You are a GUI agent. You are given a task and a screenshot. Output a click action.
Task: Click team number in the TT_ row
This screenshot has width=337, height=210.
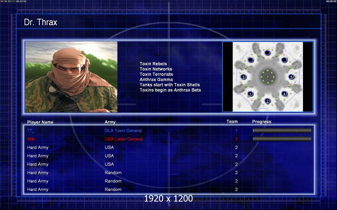(x=236, y=131)
